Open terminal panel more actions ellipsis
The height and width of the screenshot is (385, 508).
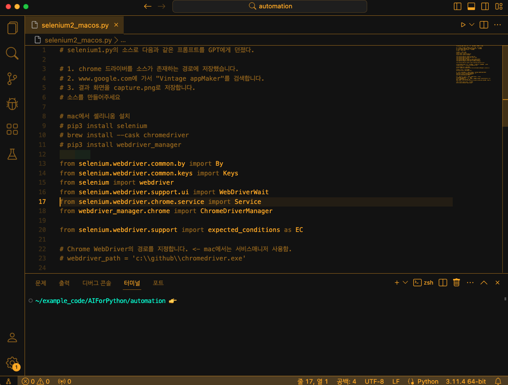(470, 283)
